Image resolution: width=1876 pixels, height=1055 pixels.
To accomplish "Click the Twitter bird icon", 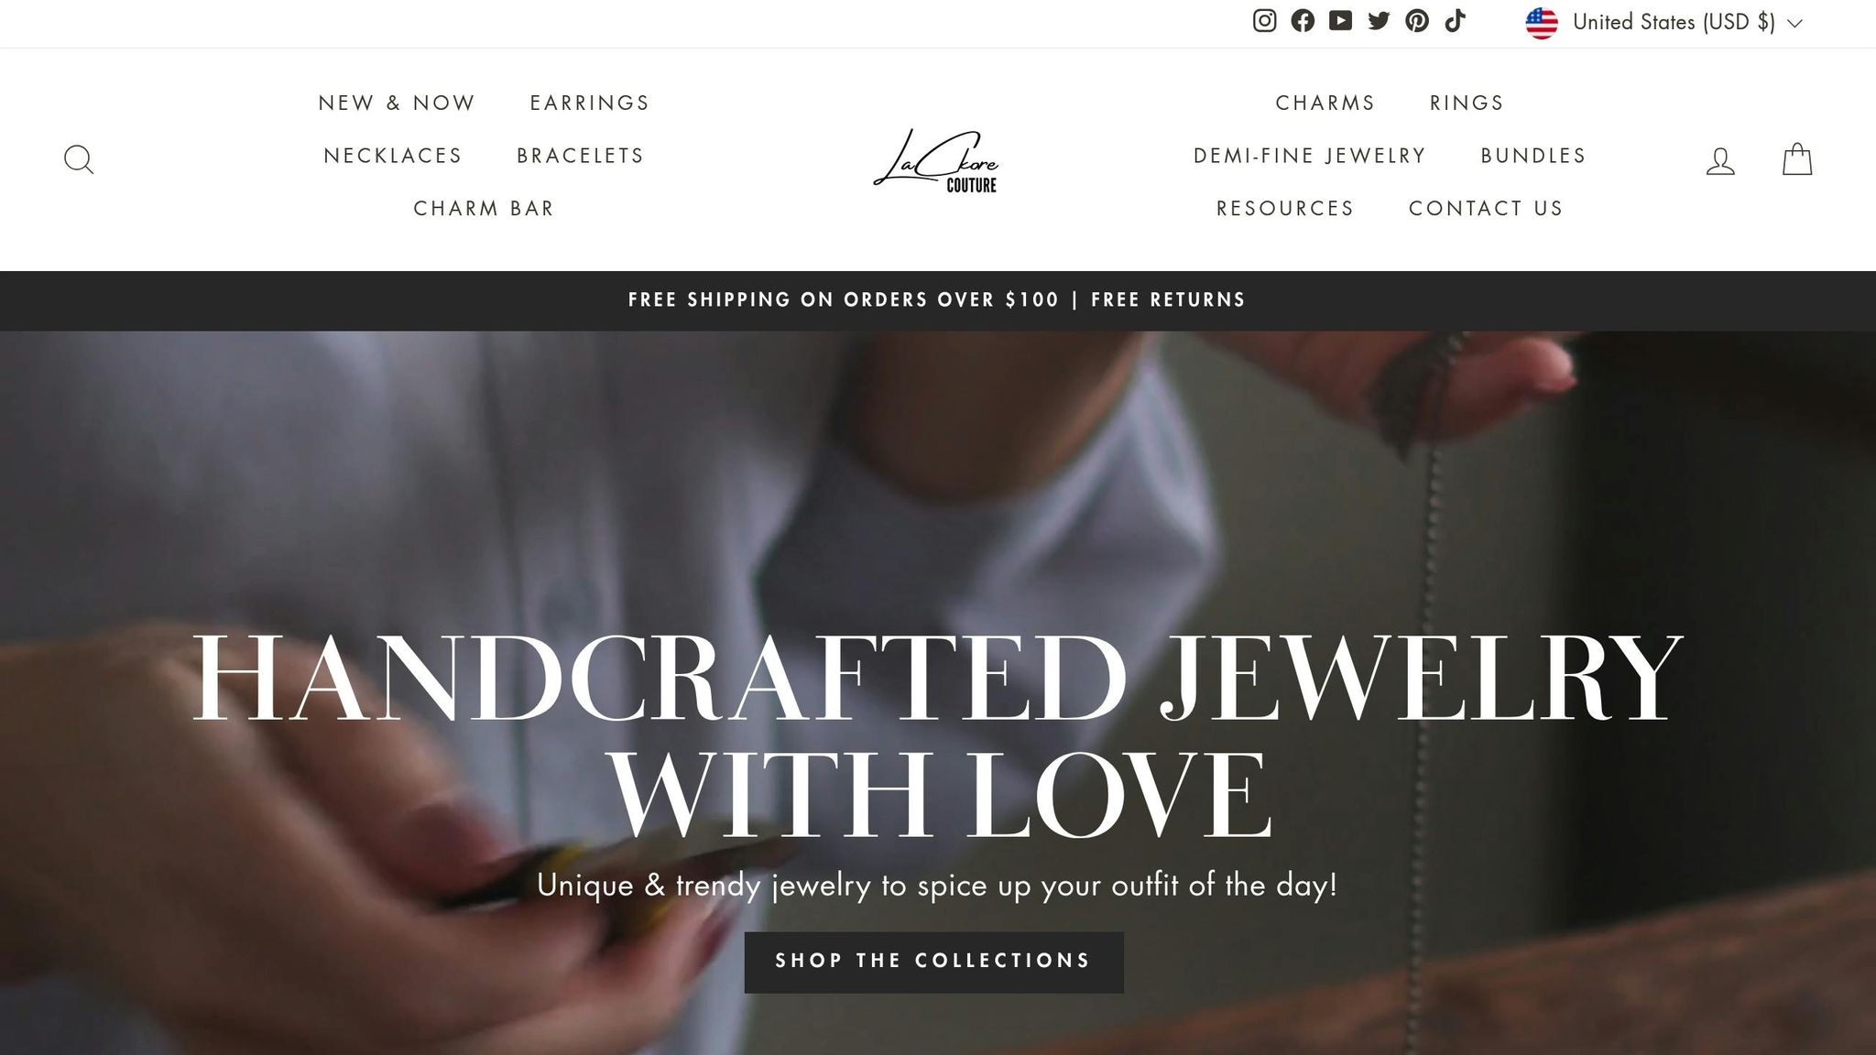I will 1379,21.
